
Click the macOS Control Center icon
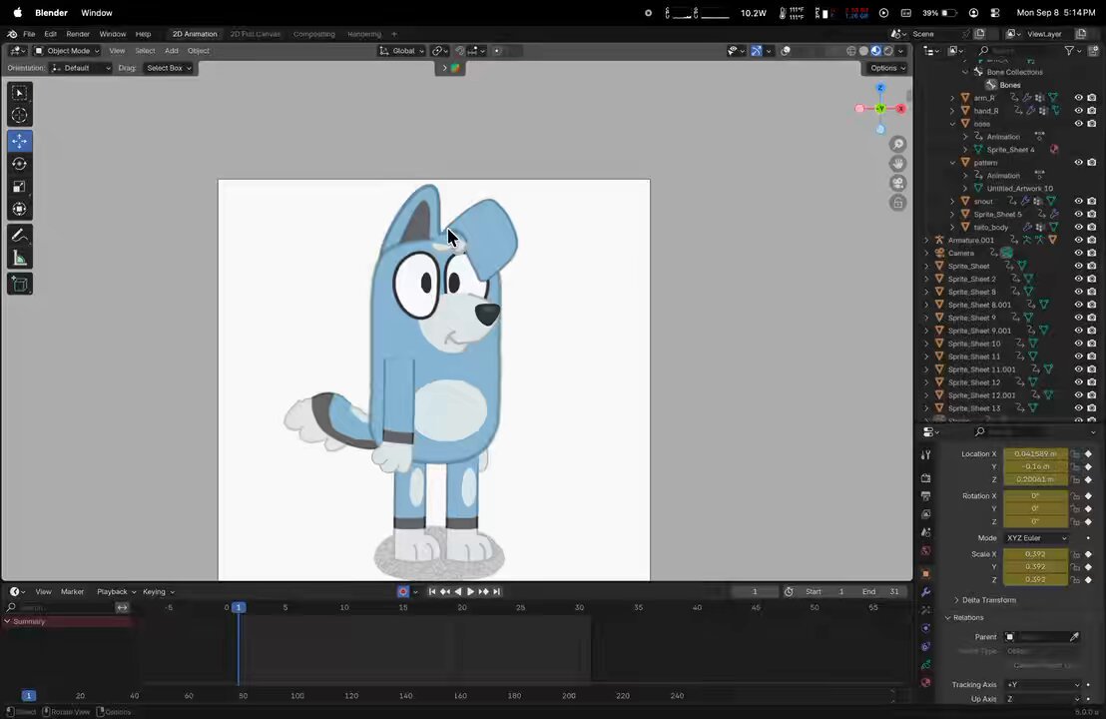pos(995,13)
